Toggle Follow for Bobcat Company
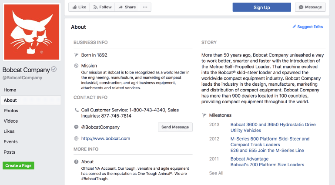 click(102, 7)
